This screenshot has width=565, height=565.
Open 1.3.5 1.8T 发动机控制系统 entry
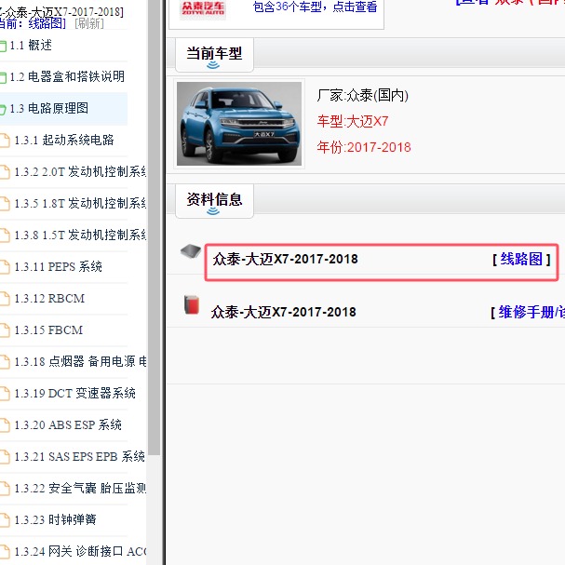pos(80,204)
